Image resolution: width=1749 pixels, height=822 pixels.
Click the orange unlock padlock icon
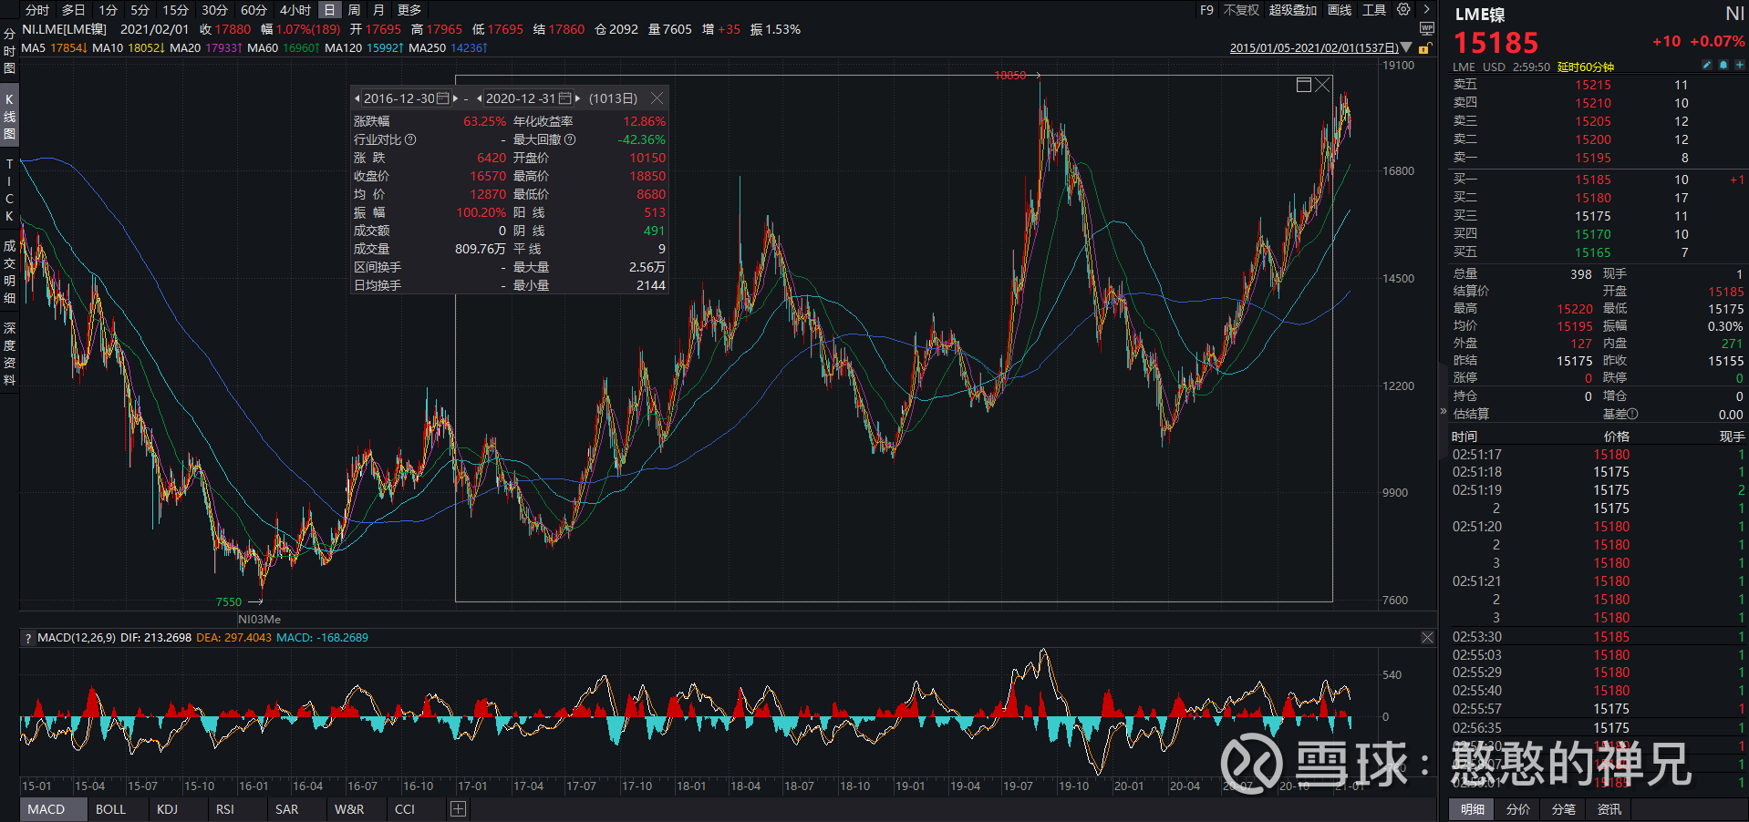1425,48
